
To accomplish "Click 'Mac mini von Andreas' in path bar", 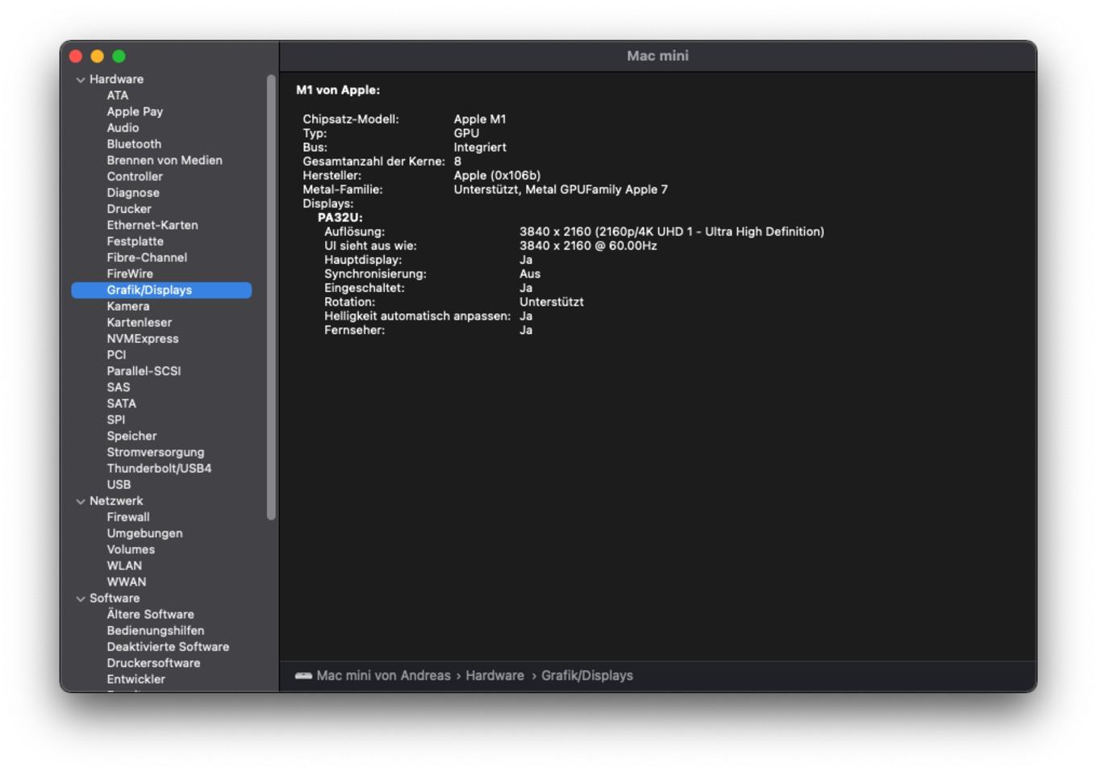I will tap(383, 676).
